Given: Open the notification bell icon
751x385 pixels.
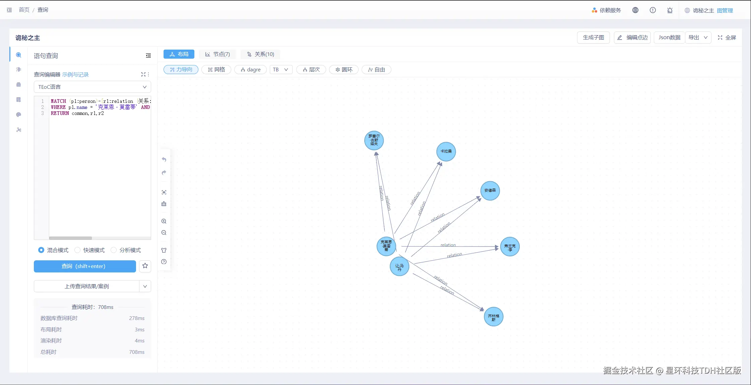Looking at the screenshot, I should pos(670,10).
